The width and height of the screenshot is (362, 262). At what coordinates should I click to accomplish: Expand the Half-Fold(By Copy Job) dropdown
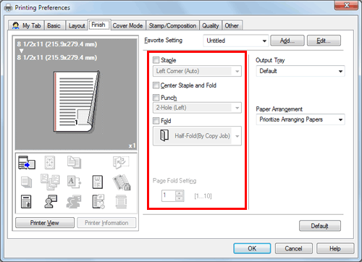(197, 136)
